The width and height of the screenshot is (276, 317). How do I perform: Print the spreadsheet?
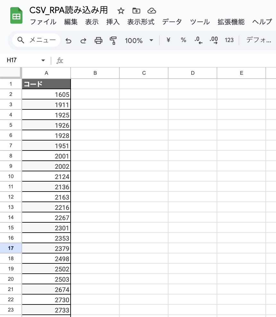pos(98,40)
